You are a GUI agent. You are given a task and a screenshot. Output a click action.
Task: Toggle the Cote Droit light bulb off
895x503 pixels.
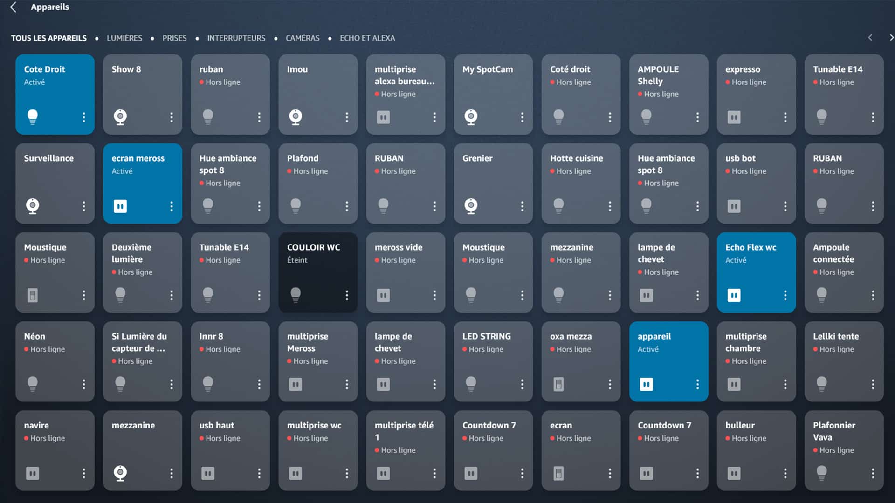(33, 116)
